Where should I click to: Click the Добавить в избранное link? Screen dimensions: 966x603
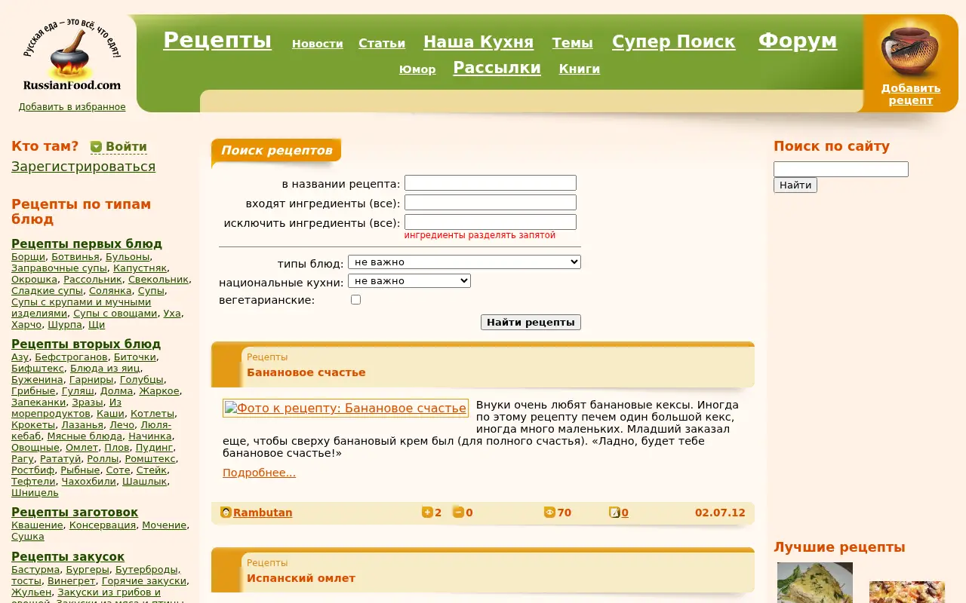(x=72, y=107)
